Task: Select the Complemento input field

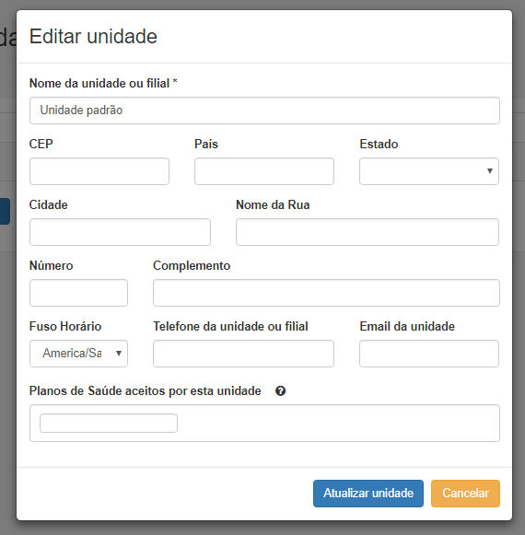Action: (326, 293)
